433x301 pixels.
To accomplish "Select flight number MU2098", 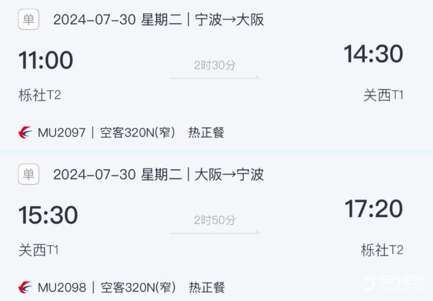I will [x=62, y=288].
